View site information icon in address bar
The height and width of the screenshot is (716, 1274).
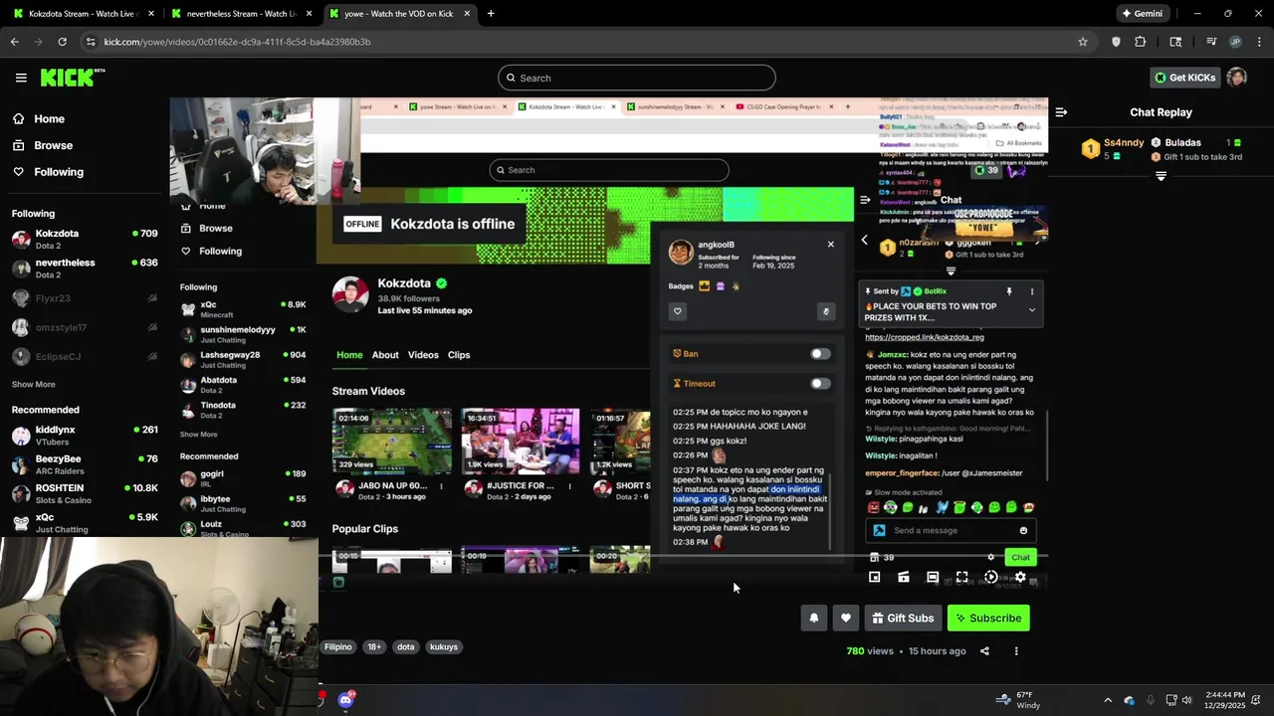(x=91, y=42)
